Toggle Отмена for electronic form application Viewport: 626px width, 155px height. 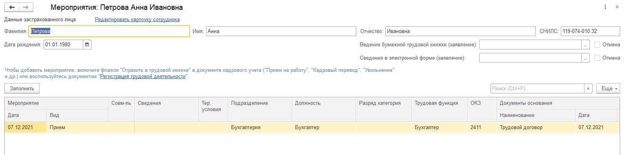point(597,58)
